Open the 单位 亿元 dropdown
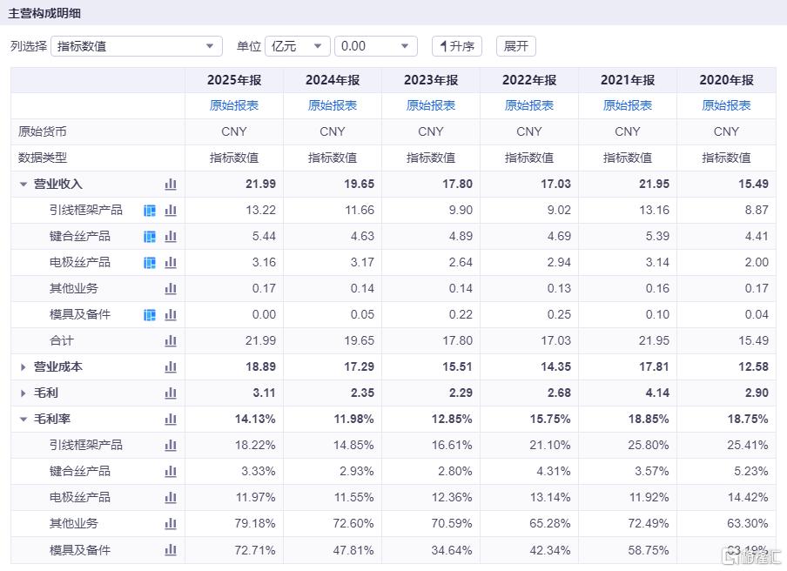This screenshot has height=571, width=787. (297, 46)
